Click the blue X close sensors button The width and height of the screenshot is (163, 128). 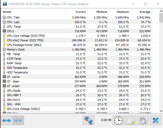(x=156, y=120)
